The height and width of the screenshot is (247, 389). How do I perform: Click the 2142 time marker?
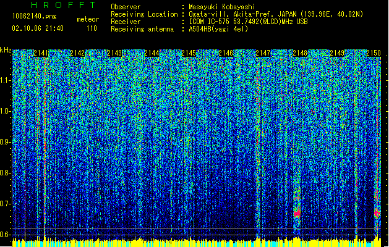[78, 53]
